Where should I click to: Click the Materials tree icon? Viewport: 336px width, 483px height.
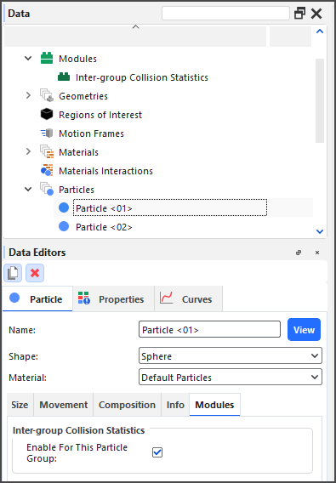[x=47, y=152]
